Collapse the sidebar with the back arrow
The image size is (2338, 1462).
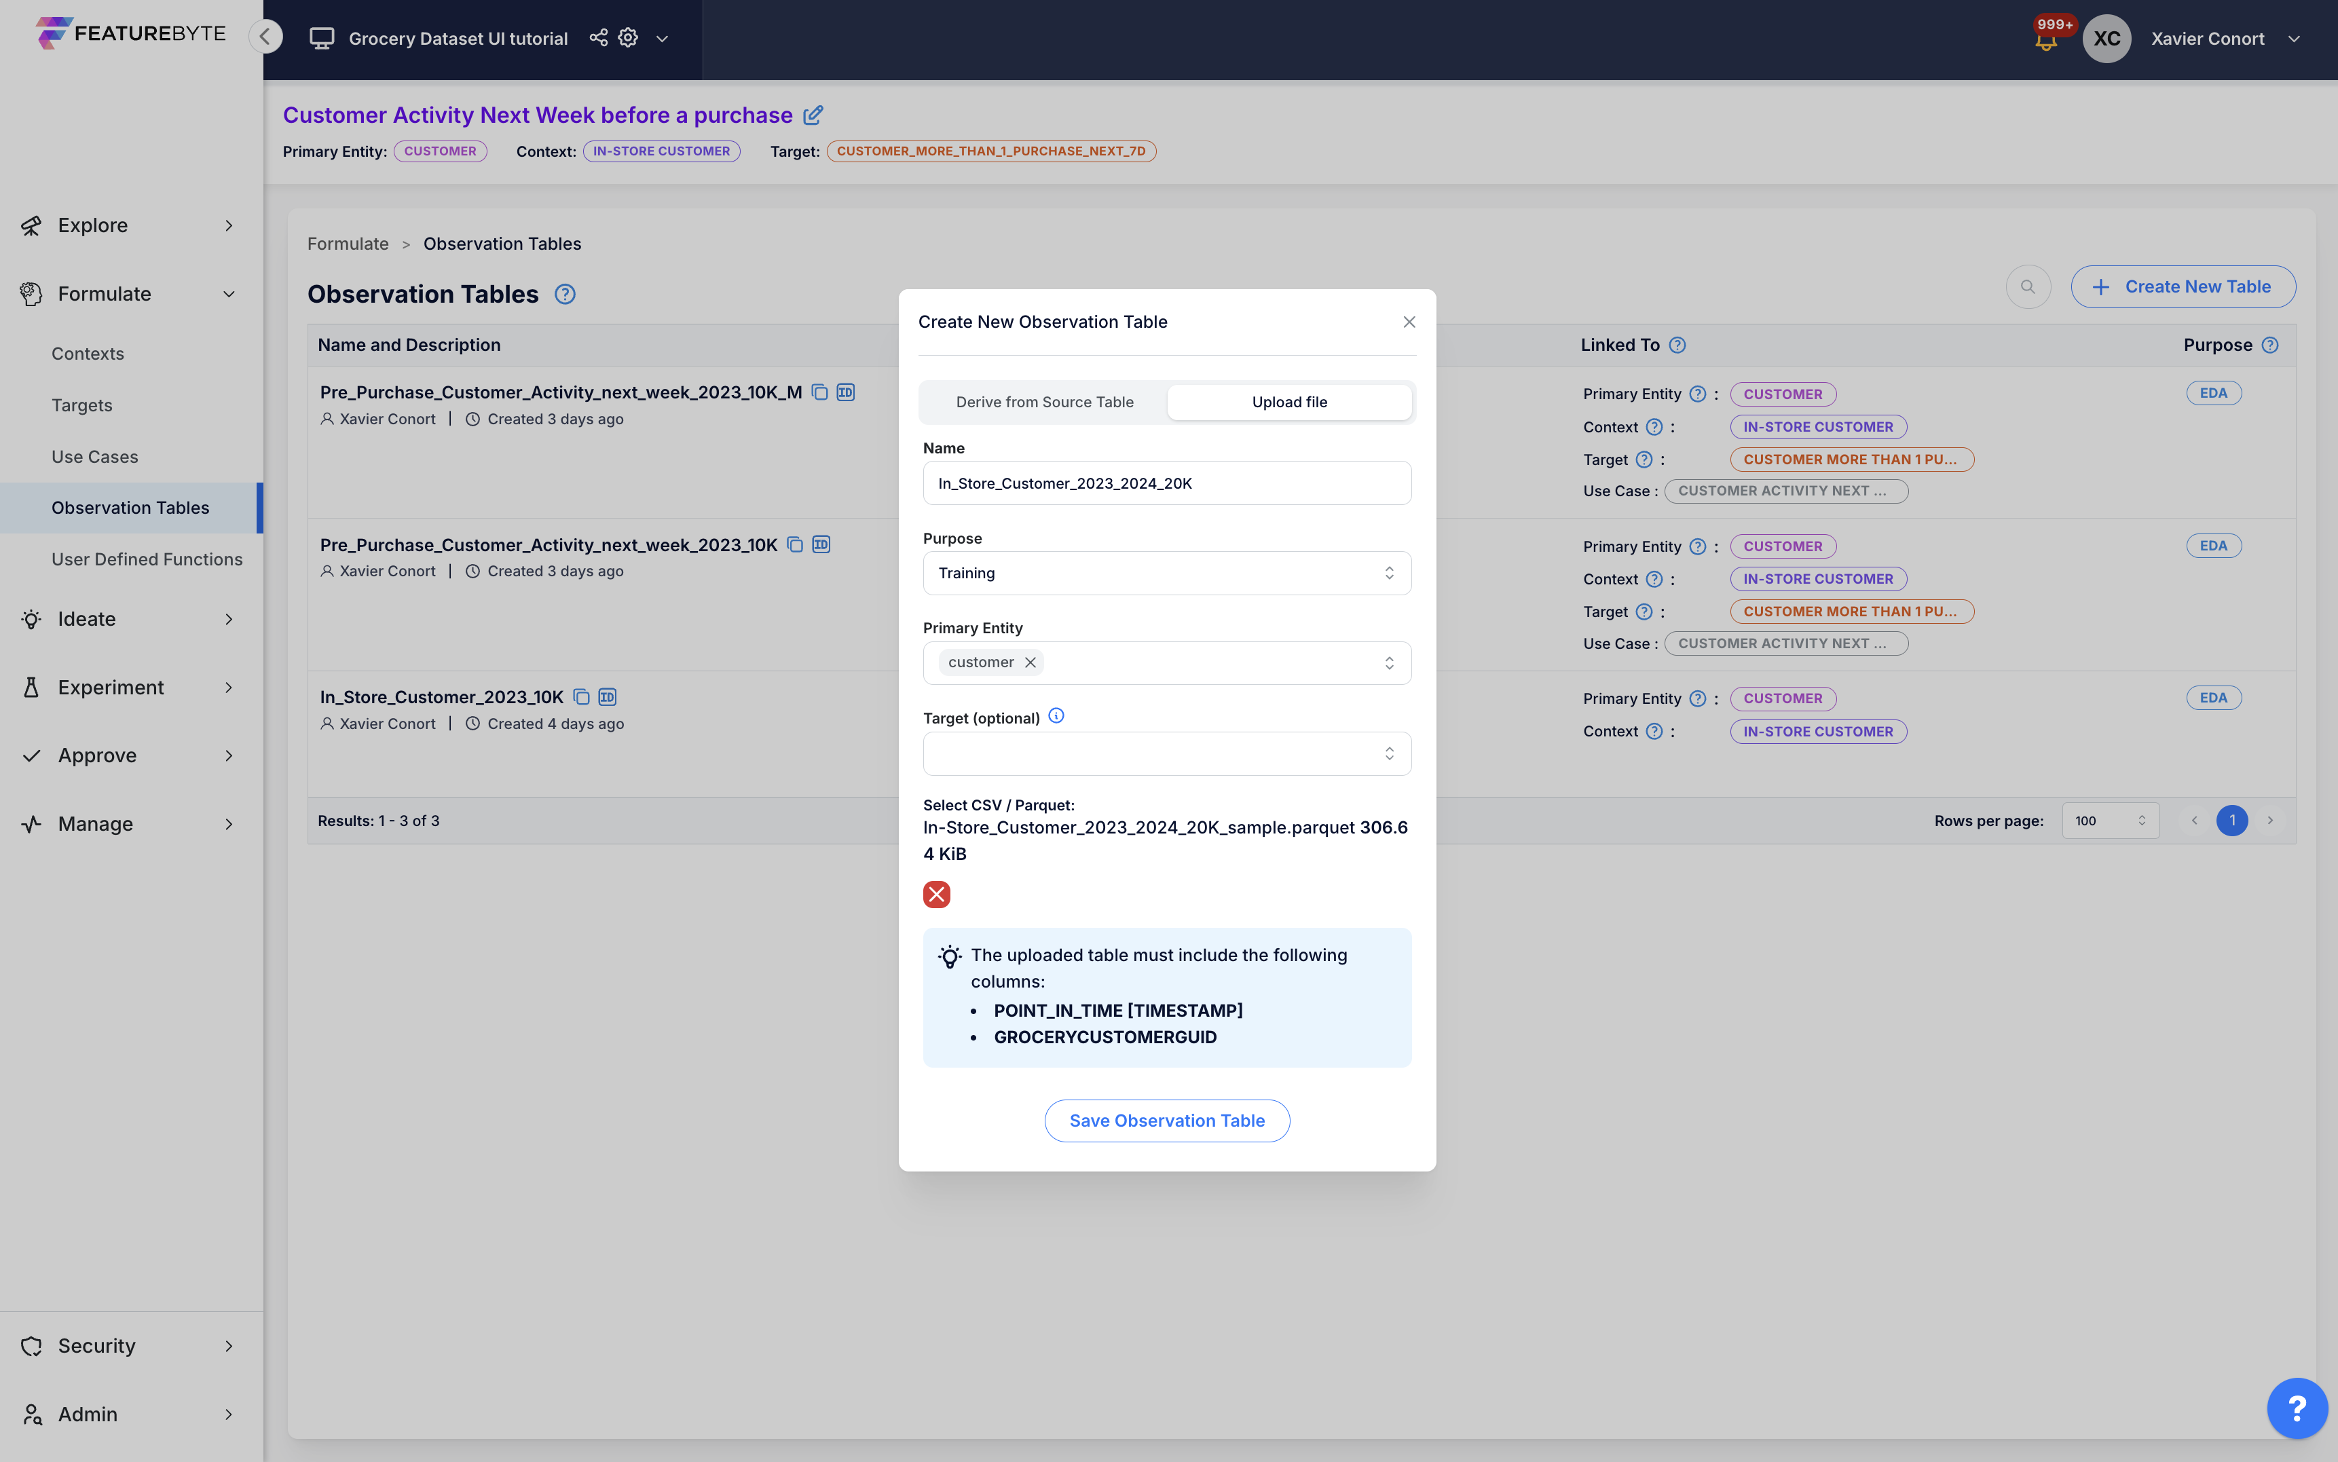(265, 37)
